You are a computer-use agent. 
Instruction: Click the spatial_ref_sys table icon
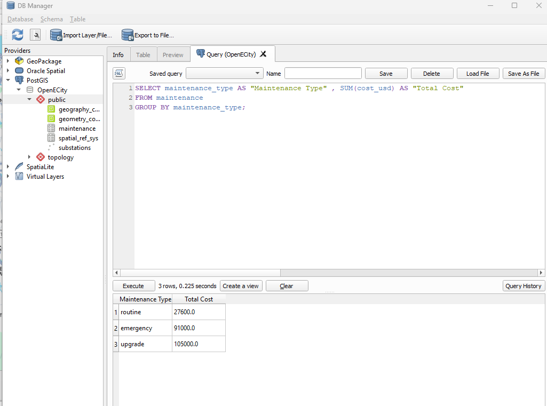tap(51, 138)
